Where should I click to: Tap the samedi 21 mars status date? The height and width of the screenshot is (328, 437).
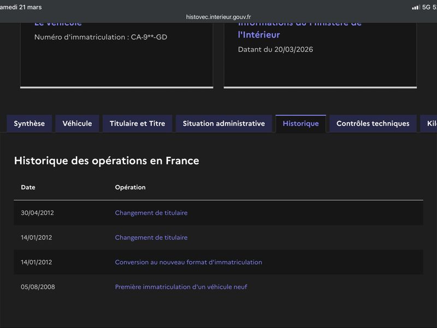pos(21,7)
